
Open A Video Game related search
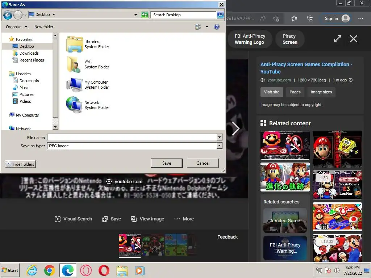[285, 220]
